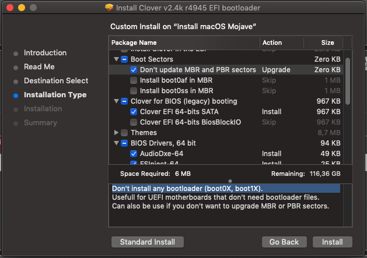Image resolution: width=367 pixels, height=258 pixels.
Task: Toggle the Boot Sectors group checkbox
Action: (124, 59)
